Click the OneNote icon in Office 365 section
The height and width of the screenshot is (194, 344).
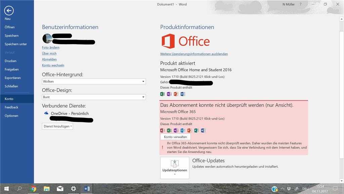pos(176,130)
